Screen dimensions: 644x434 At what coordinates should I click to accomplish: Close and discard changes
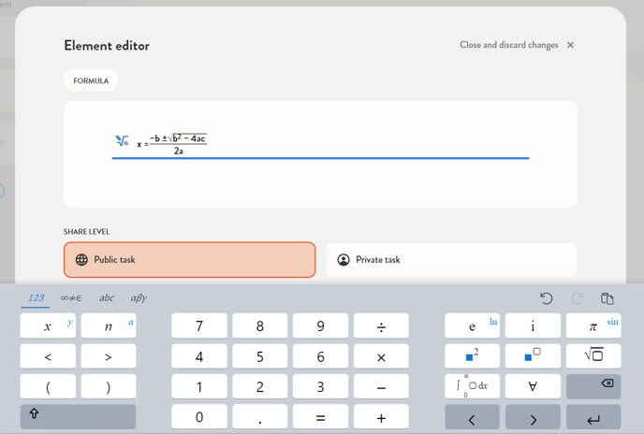517,45
